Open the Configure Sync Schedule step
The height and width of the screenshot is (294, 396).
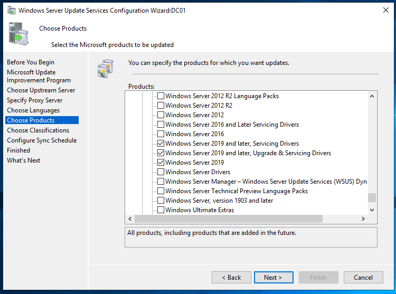42,140
